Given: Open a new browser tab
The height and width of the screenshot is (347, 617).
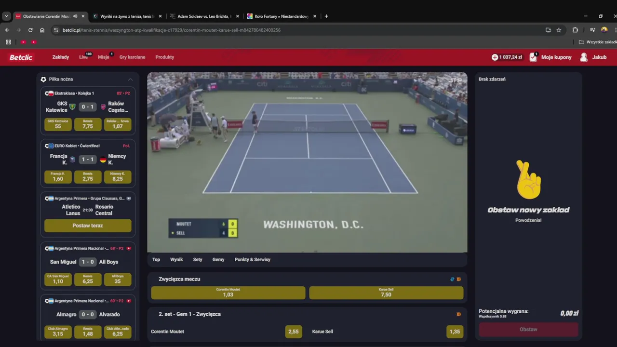Looking at the screenshot, I should (326, 16).
